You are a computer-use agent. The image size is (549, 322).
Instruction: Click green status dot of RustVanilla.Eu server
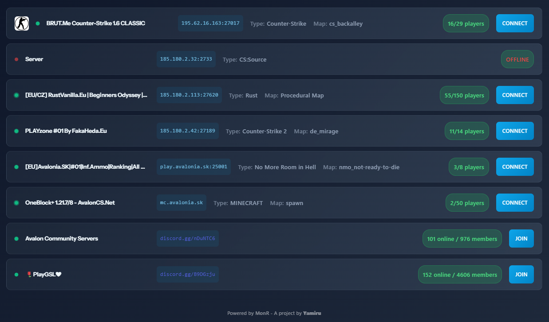[x=16, y=95]
